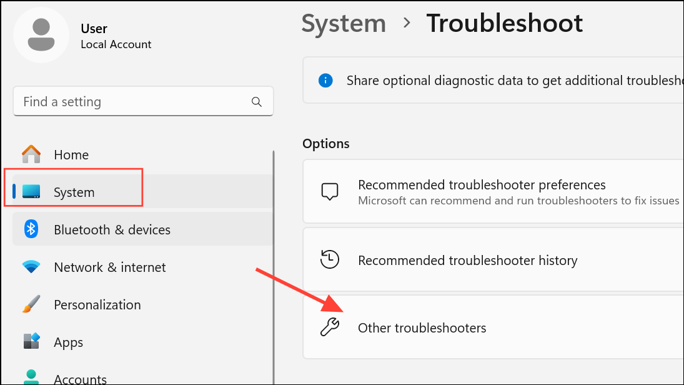Click the blue info icon

[325, 81]
